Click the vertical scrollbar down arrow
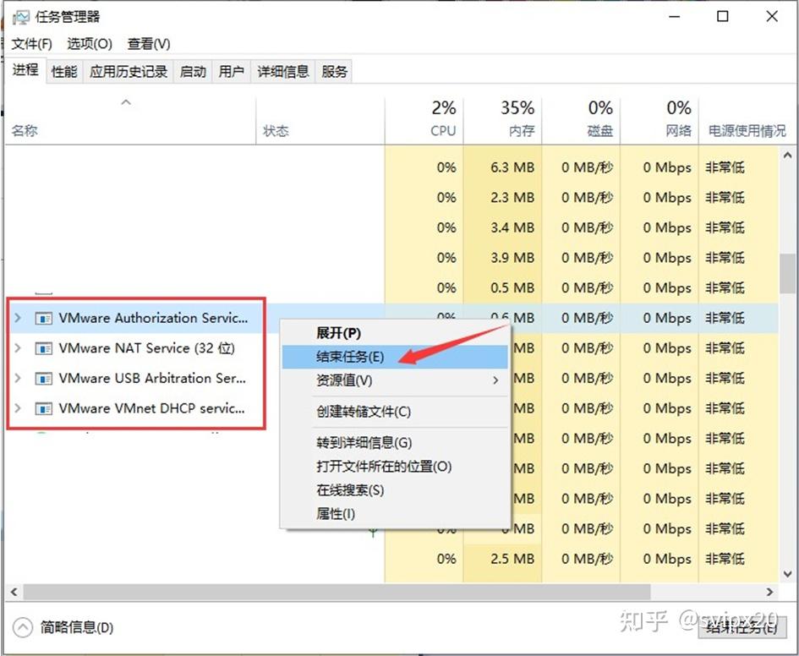 pos(787,574)
